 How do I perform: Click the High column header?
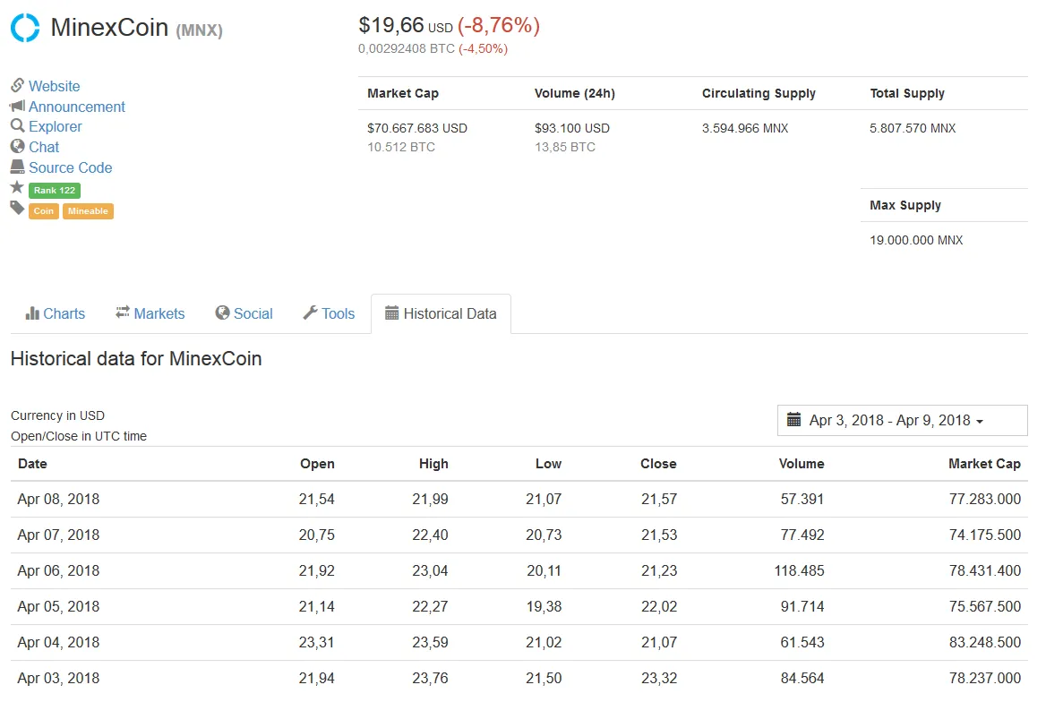coord(433,464)
